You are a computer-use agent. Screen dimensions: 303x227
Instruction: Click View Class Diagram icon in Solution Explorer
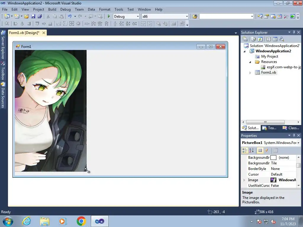coord(282,39)
